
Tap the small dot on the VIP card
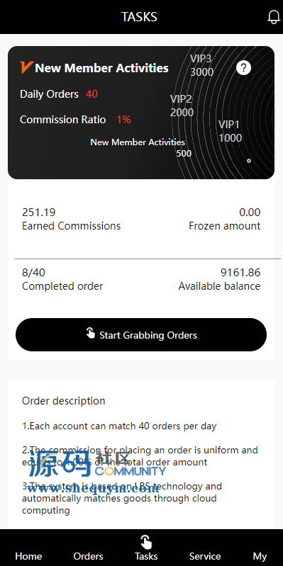[249, 161]
